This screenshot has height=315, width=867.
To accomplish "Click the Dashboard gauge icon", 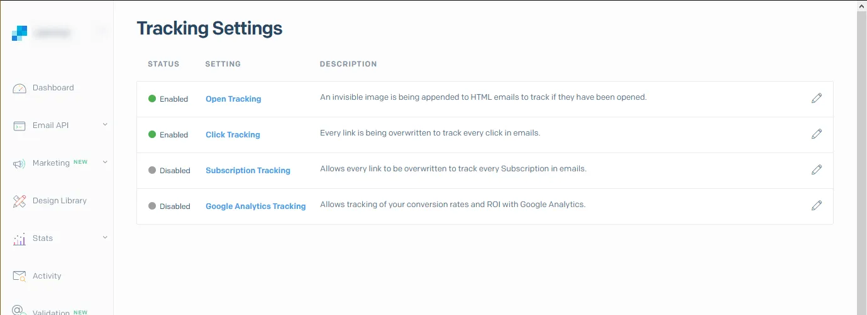I will [x=19, y=88].
